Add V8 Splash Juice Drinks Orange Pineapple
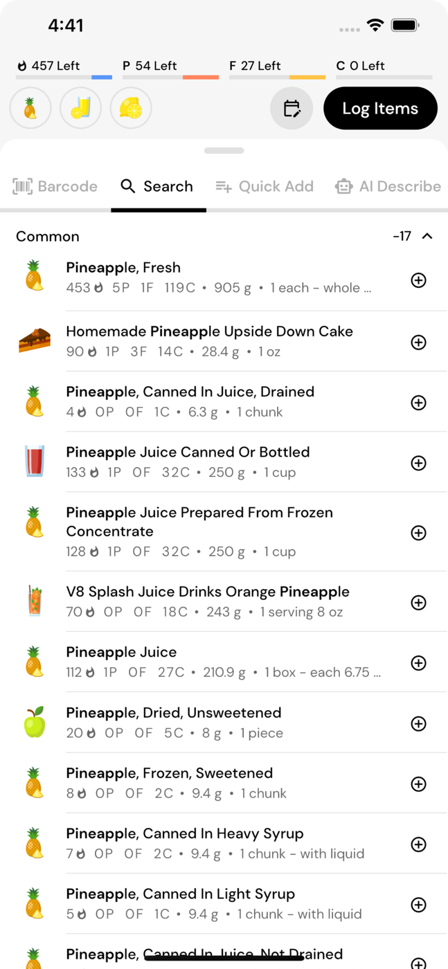 coord(418,603)
